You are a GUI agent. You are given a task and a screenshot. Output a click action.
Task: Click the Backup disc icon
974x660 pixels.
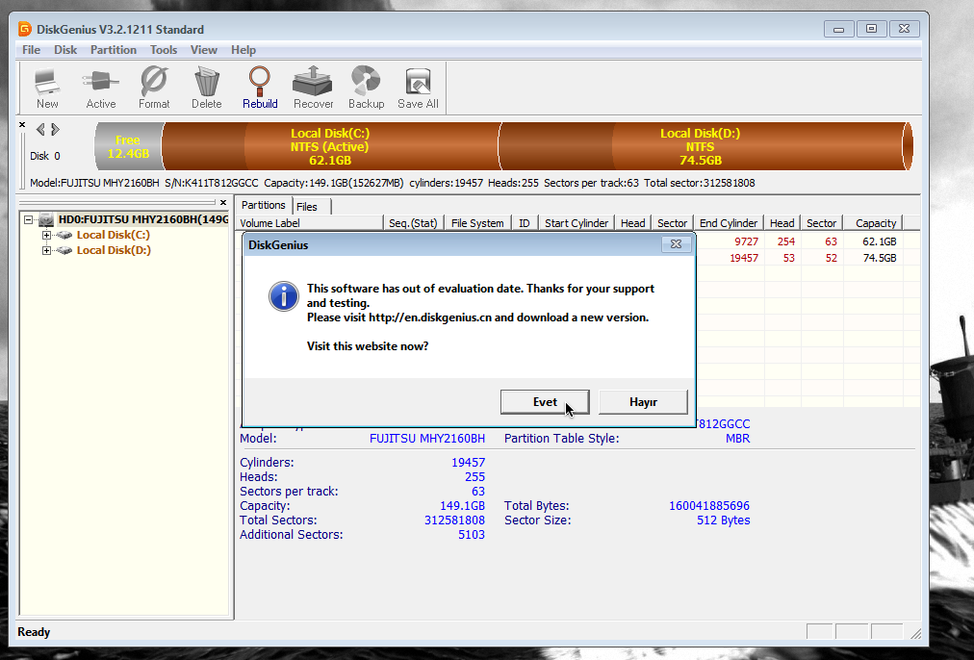(x=366, y=82)
